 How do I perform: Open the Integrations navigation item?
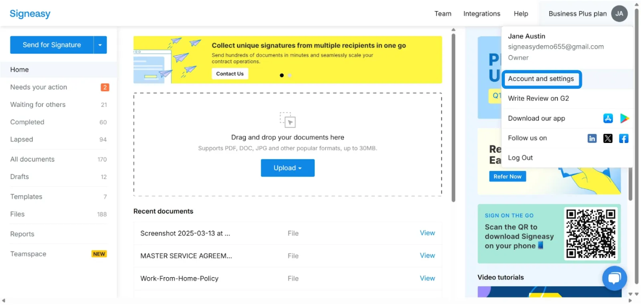[482, 14]
